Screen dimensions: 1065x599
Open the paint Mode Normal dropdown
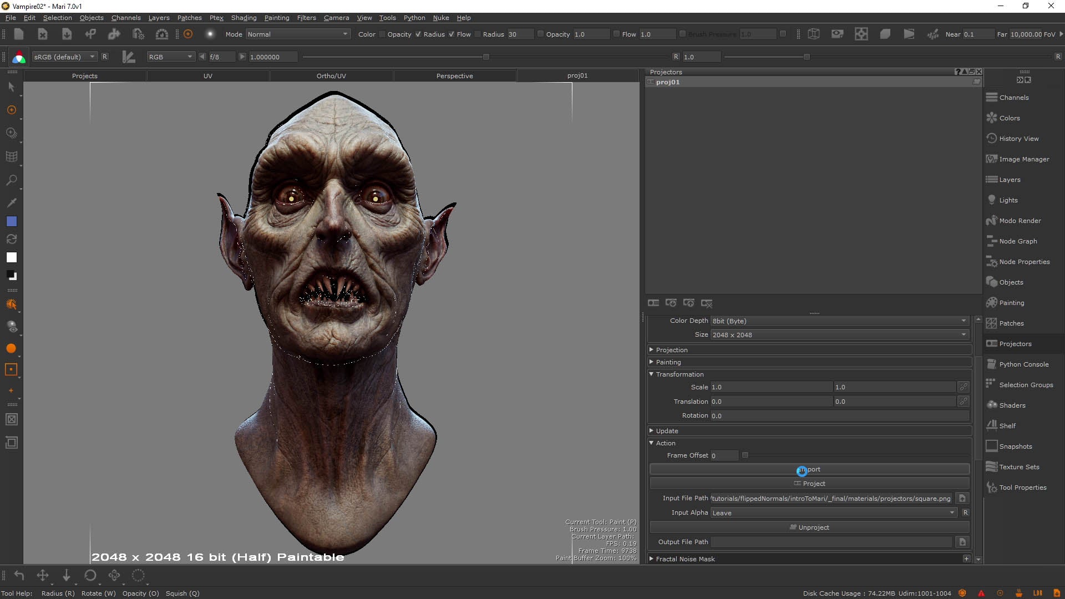(298, 34)
